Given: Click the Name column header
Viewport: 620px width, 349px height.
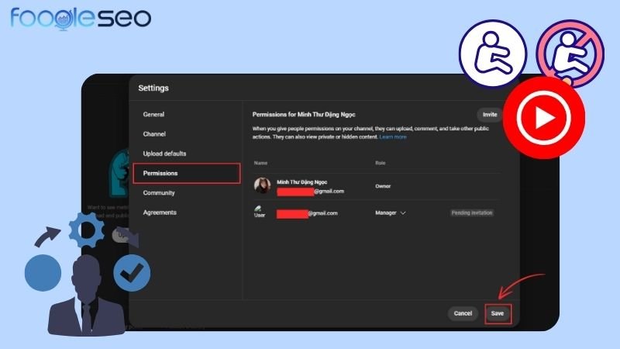Looking at the screenshot, I should (x=260, y=163).
